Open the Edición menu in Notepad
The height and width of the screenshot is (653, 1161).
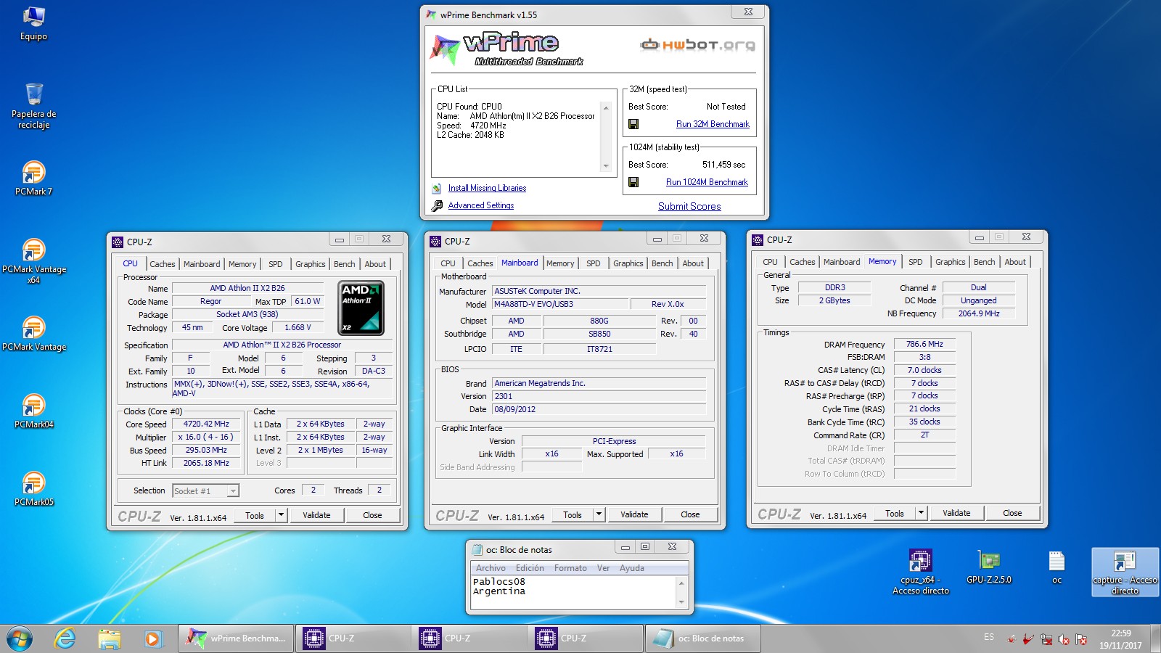click(x=530, y=568)
